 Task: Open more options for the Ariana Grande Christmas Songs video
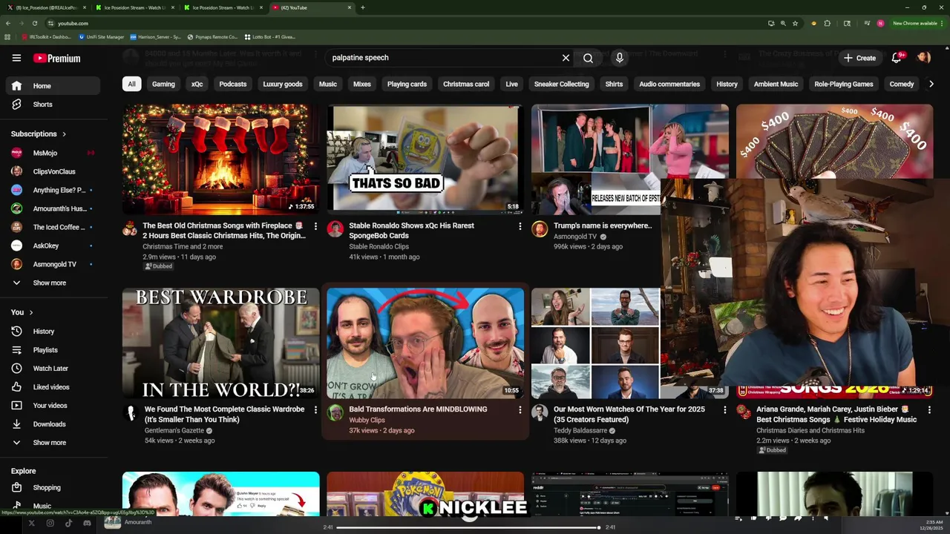coord(928,410)
